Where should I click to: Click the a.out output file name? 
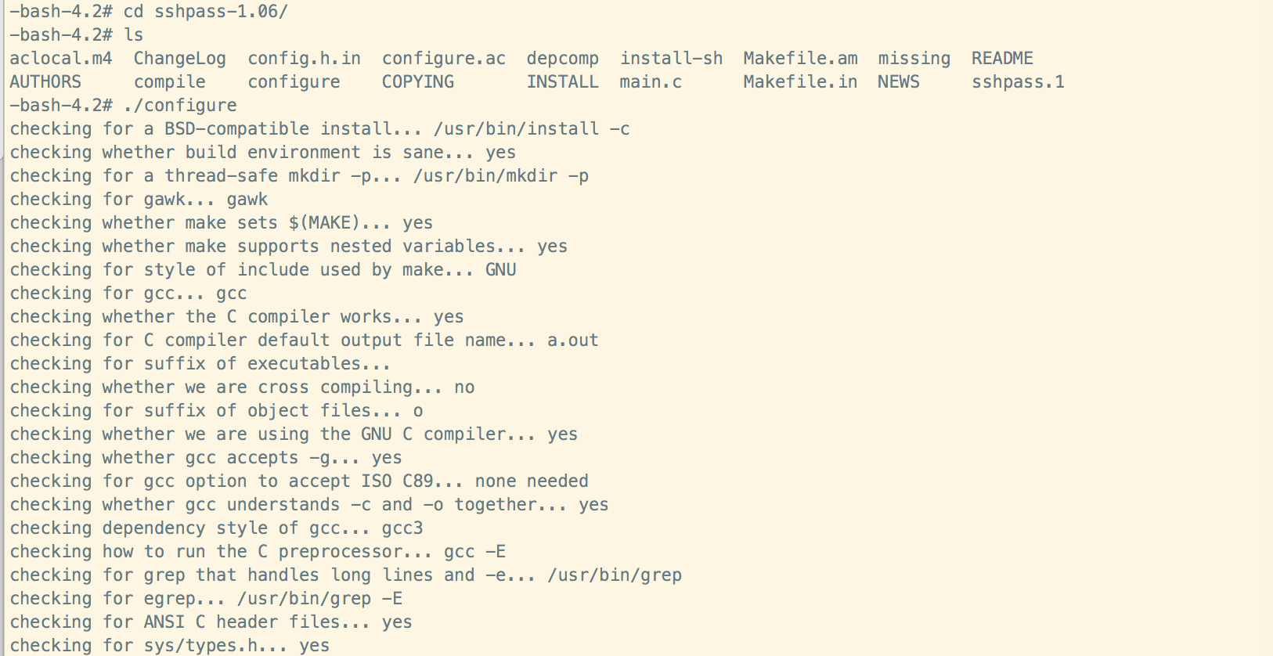click(573, 341)
